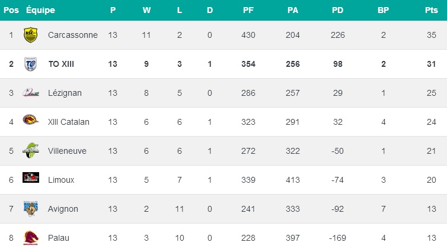Click the XIII Catalan team logo
The height and width of the screenshot is (252, 447).
[x=30, y=122]
